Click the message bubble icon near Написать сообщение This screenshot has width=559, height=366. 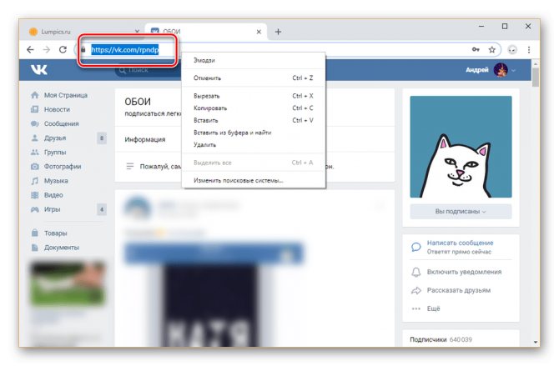tap(416, 247)
